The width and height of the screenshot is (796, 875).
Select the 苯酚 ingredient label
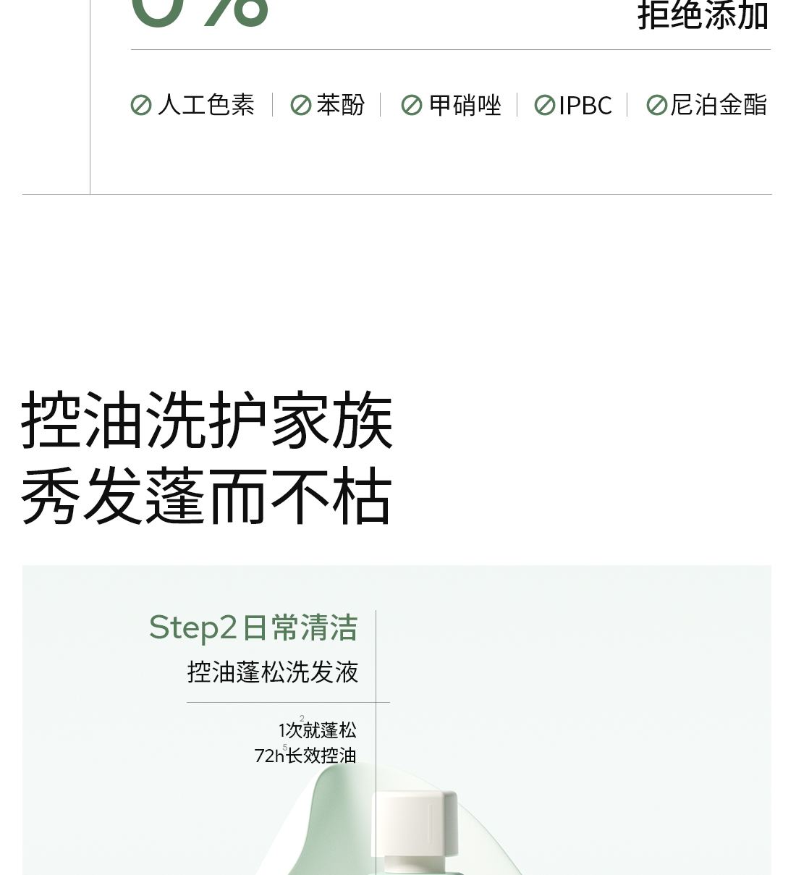(341, 105)
